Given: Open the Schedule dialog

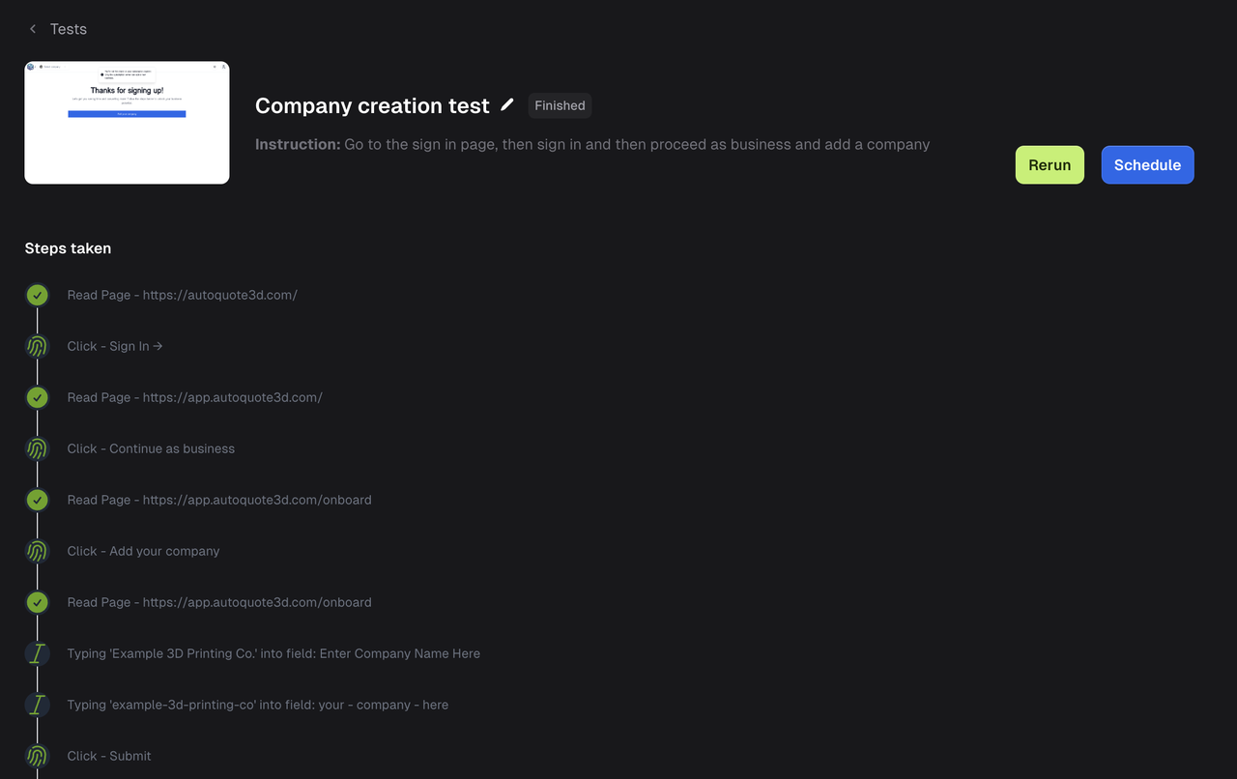Looking at the screenshot, I should pos(1147,164).
